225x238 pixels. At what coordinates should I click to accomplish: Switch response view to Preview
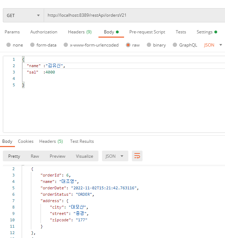(58, 156)
